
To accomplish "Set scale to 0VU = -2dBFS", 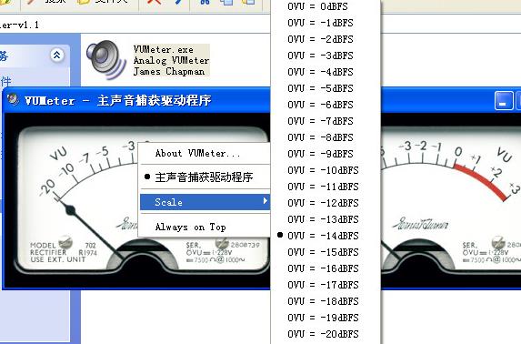I will click(326, 39).
